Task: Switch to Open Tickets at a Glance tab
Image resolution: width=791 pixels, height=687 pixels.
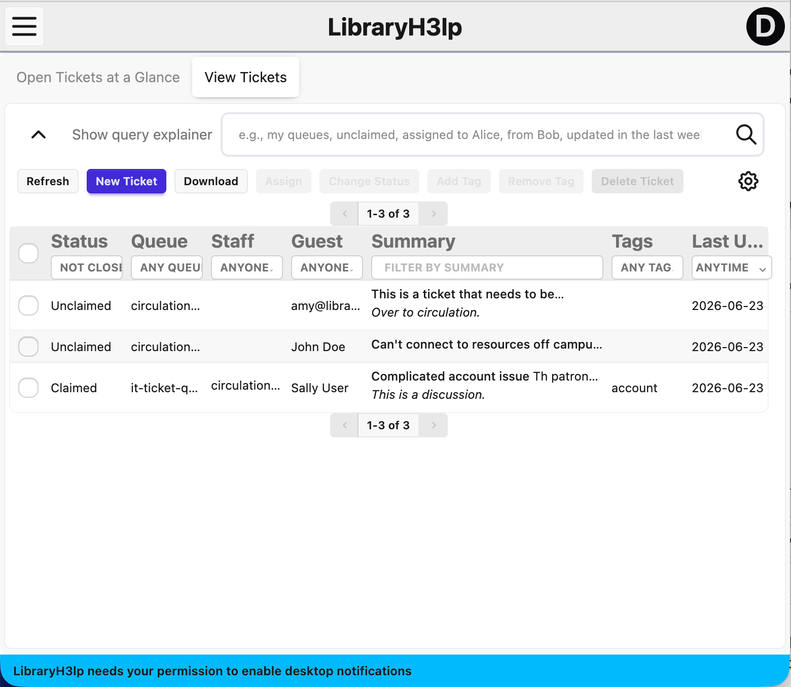Action: 98,77
